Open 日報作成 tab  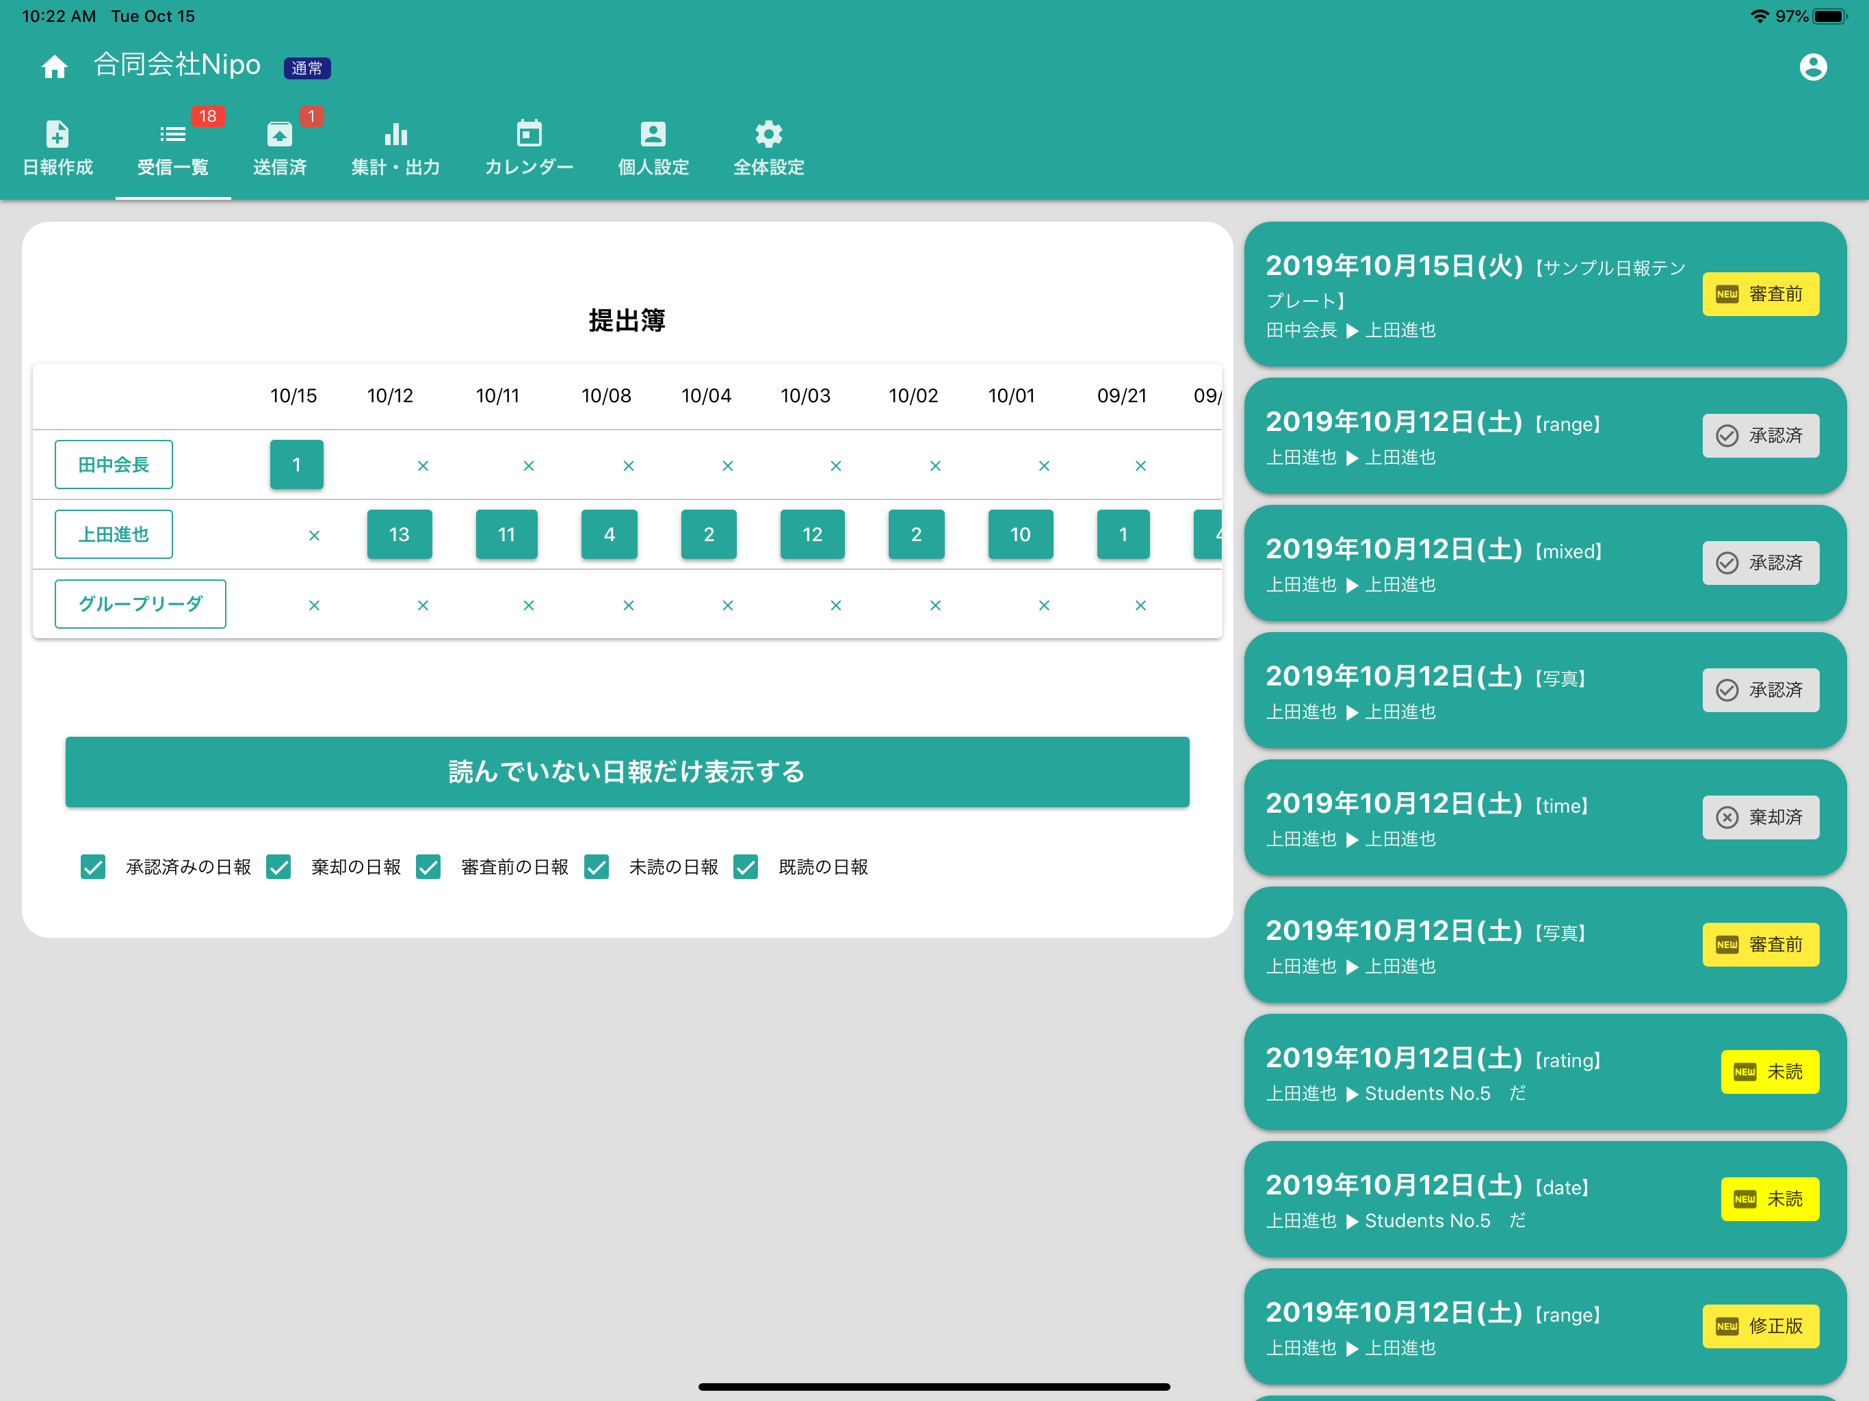[x=57, y=148]
